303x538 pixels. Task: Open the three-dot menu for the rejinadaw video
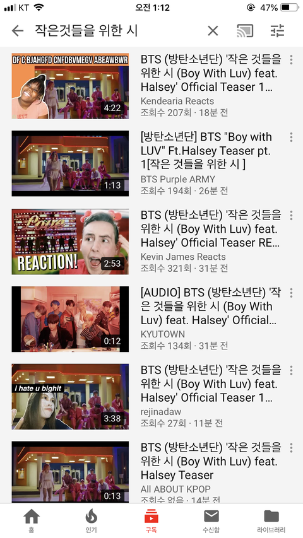pos(291,370)
